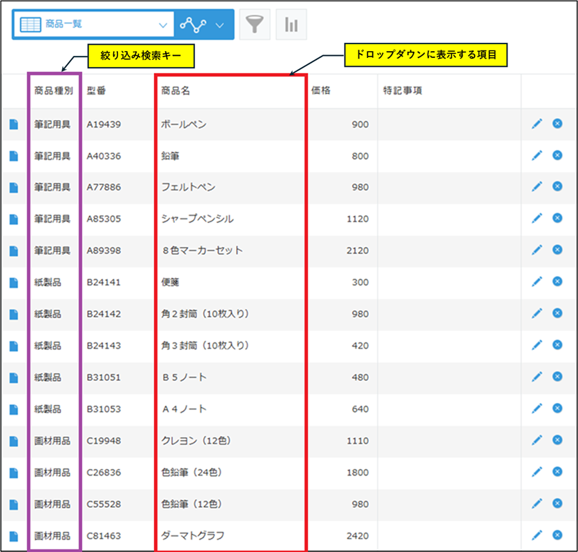Screen dimensions: 578x552
Task: Open document icon for ダーマトグラフ row
Action: [13, 535]
